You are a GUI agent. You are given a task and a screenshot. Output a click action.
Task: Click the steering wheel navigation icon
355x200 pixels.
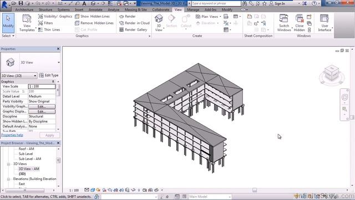(x=344, y=97)
